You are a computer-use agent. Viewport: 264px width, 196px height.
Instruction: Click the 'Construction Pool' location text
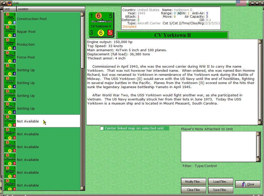click(32, 19)
